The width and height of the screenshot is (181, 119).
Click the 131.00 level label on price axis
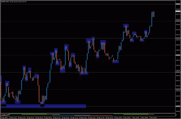[178, 38]
